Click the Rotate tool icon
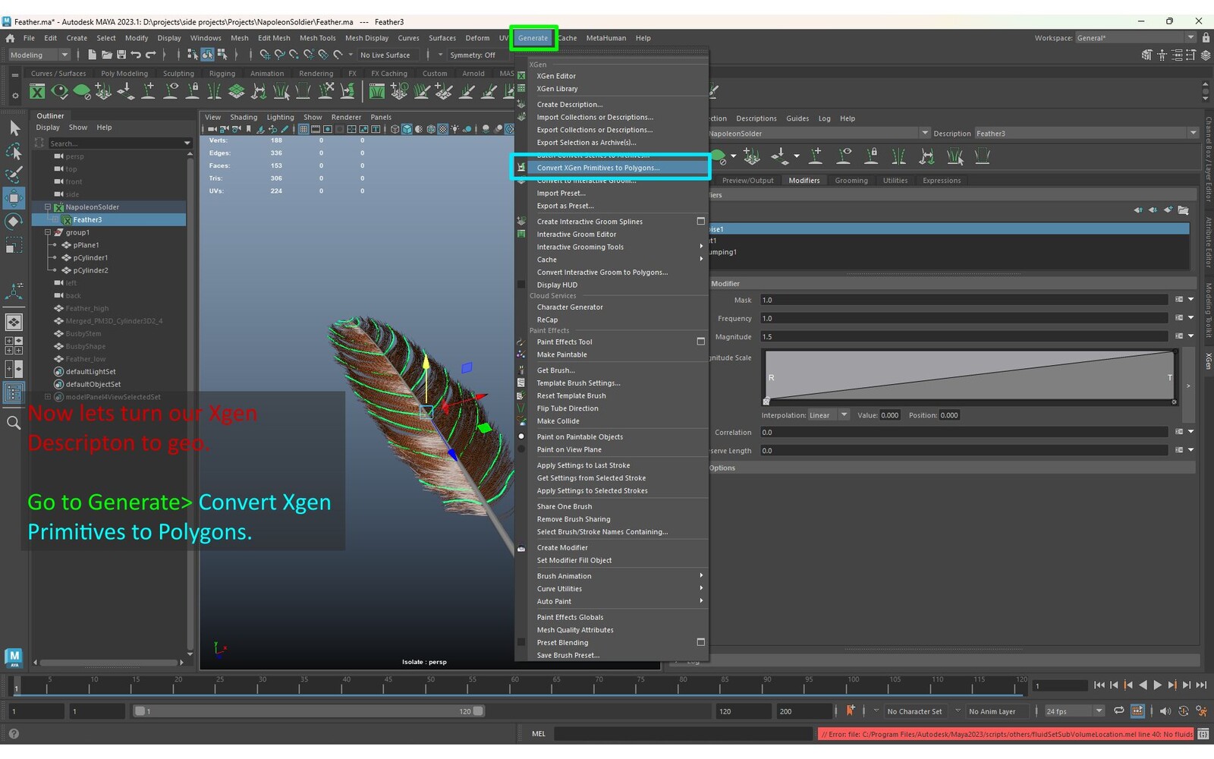The width and height of the screenshot is (1214, 759). 14,222
